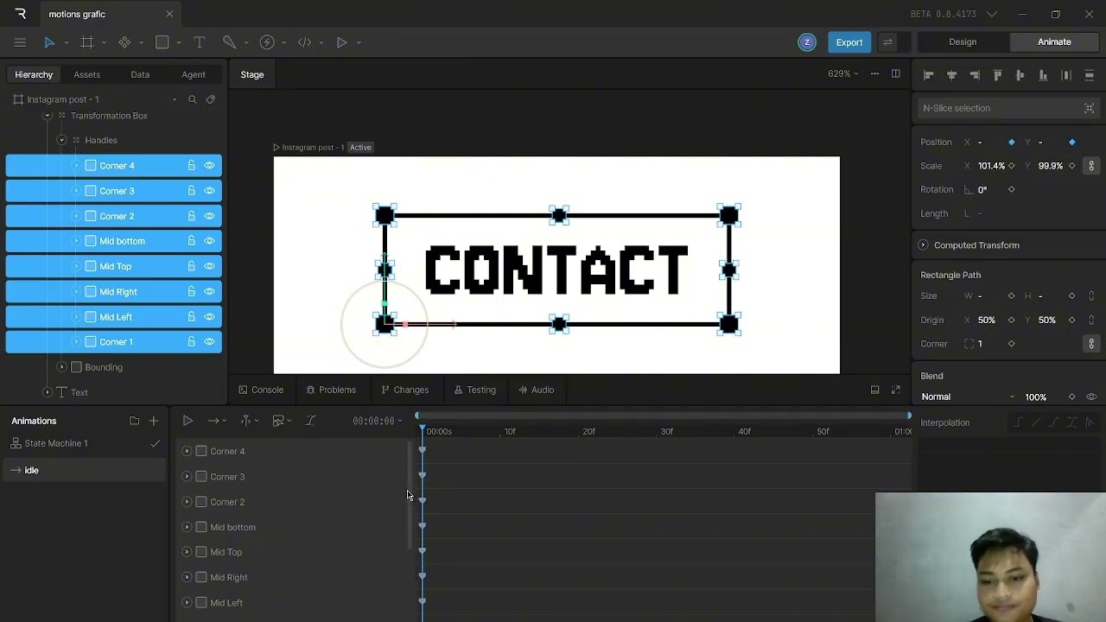
Task: Activate the Text tool
Action: point(200,42)
